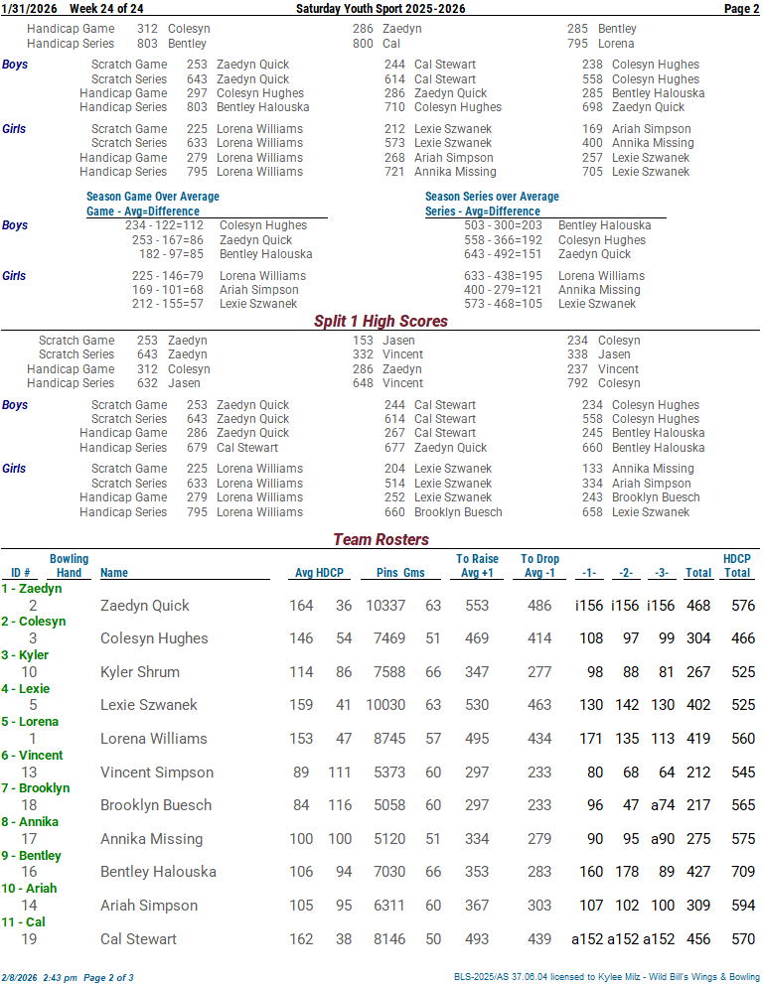Click Lexie Szwanek's pins value 10030
This screenshot has height=984, width=763.
(x=385, y=705)
